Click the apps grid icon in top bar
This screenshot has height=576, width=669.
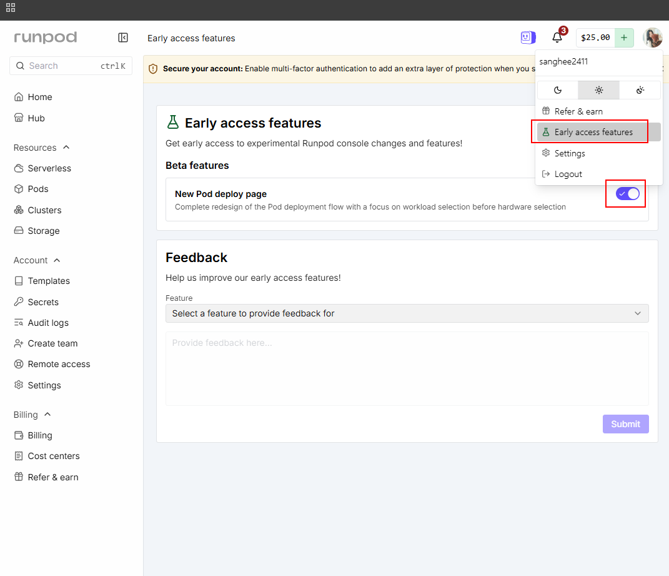[11, 8]
